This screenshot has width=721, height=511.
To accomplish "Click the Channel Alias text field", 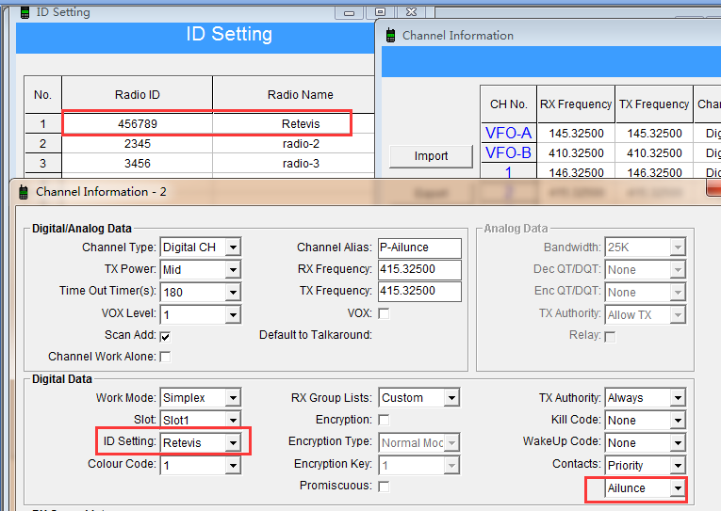I will coord(419,248).
